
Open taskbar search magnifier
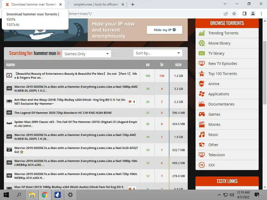pos(19,195)
